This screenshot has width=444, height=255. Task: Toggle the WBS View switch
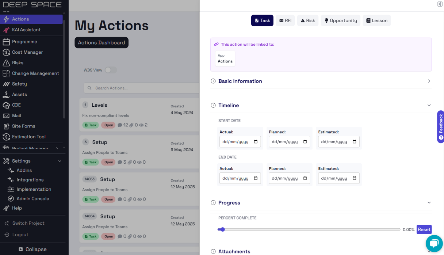111,70
